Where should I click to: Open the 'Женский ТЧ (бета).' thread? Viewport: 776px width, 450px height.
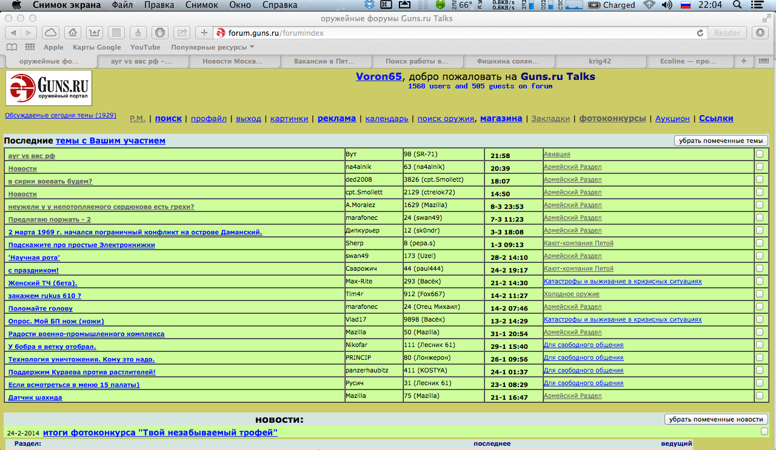42,283
